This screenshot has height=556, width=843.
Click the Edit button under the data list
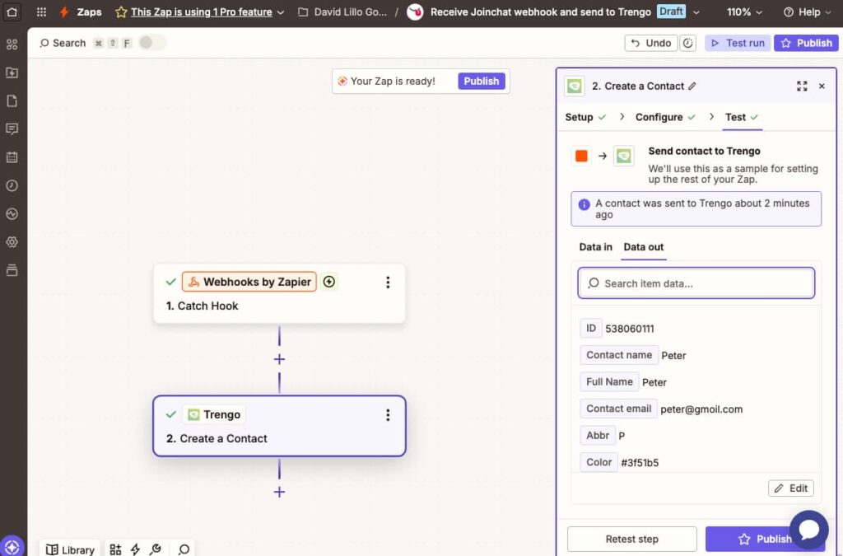(791, 488)
